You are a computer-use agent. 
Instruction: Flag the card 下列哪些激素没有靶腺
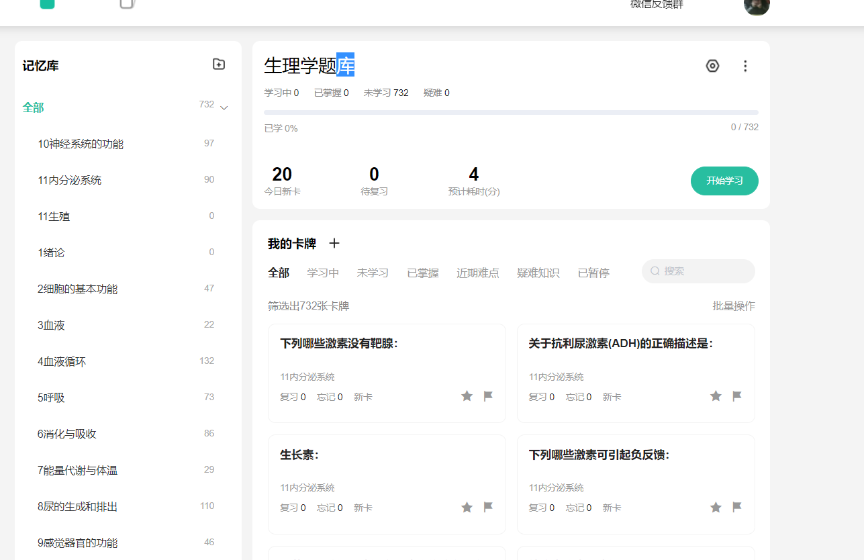point(488,396)
